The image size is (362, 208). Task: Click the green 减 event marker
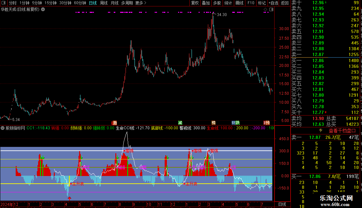pos(180,123)
